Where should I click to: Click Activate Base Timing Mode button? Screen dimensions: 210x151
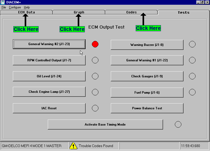(106, 125)
